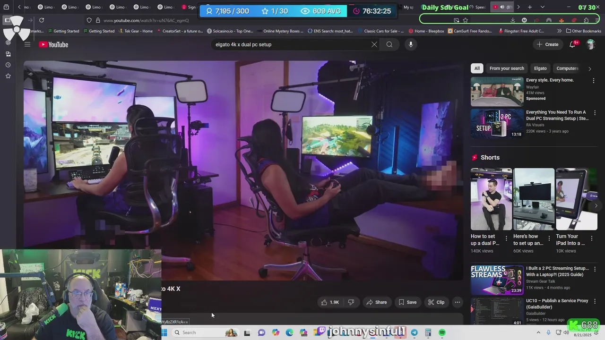
Task: Open Spotify from the taskbar
Action: point(442,332)
